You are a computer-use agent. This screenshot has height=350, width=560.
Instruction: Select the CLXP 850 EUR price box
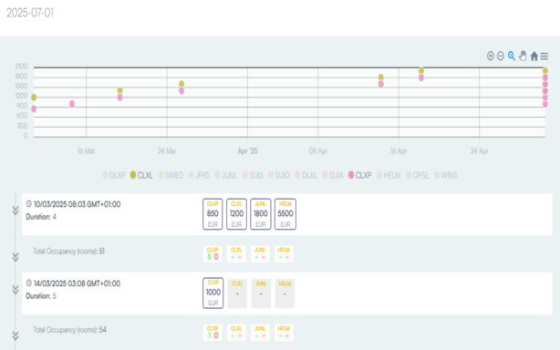coord(213,214)
